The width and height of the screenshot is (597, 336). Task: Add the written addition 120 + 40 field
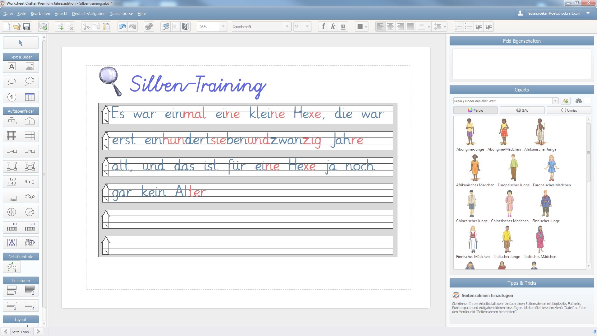[x=12, y=182]
